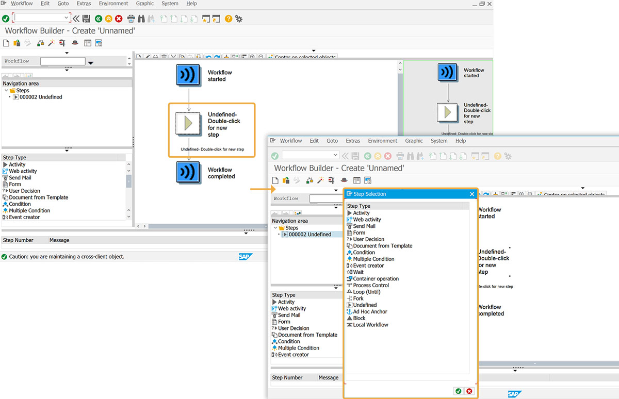Click the yellow Help question mark icon
Viewport: 619px width, 399px height.
point(229,19)
